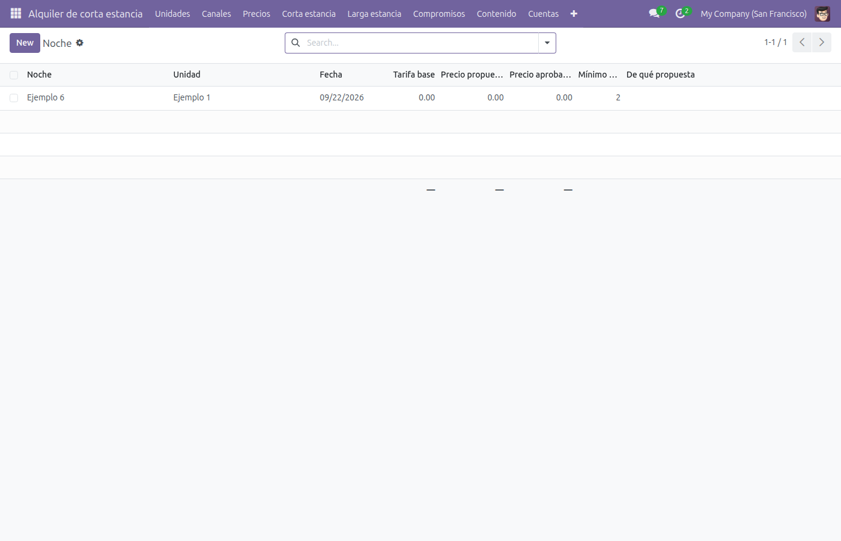The image size is (841, 541).
Task: Open the My Company (San Francisco) switcher
Action: [x=753, y=14]
